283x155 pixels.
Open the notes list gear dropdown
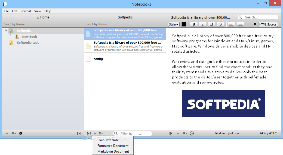click(101, 133)
